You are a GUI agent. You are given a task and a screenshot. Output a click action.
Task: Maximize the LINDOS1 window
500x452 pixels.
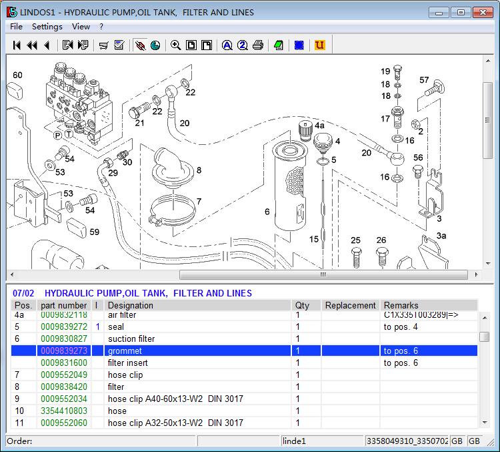[x=461, y=13]
